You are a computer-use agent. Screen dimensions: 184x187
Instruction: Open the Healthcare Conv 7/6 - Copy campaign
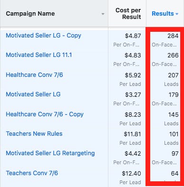click(x=45, y=114)
